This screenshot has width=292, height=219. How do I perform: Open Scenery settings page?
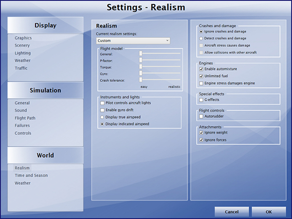(22, 45)
